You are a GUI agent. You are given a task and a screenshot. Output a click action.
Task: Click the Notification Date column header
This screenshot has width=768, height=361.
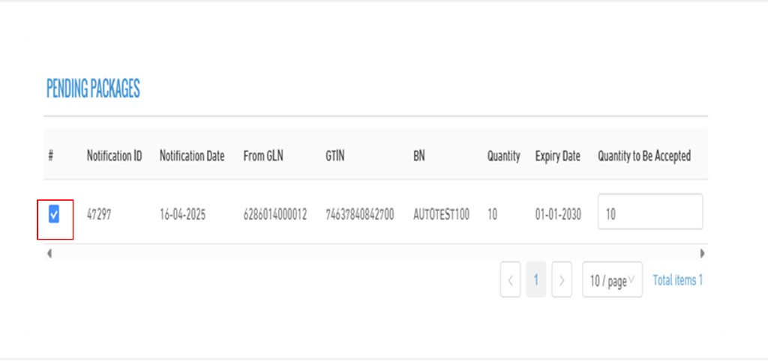[x=192, y=157]
